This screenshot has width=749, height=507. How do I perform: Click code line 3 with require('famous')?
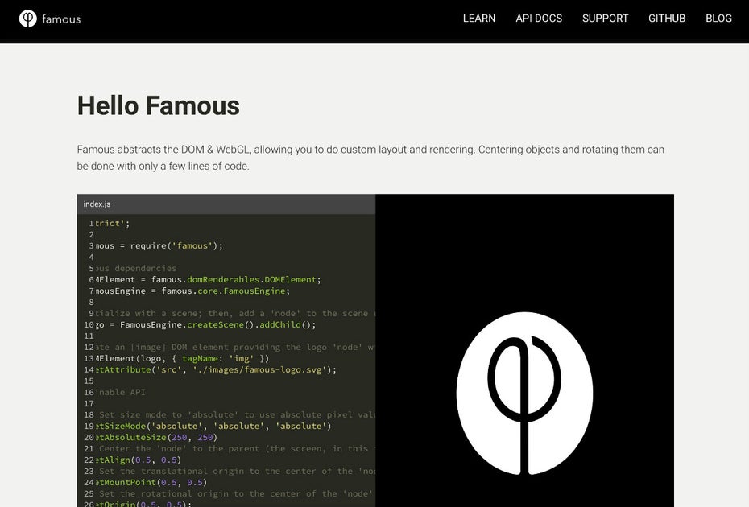tap(159, 246)
